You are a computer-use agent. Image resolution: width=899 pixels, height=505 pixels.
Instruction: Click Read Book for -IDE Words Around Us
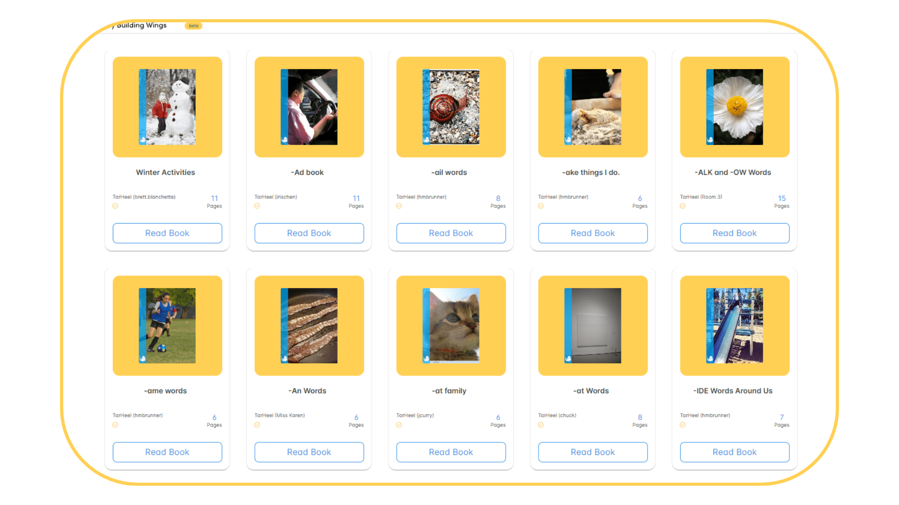(x=735, y=452)
